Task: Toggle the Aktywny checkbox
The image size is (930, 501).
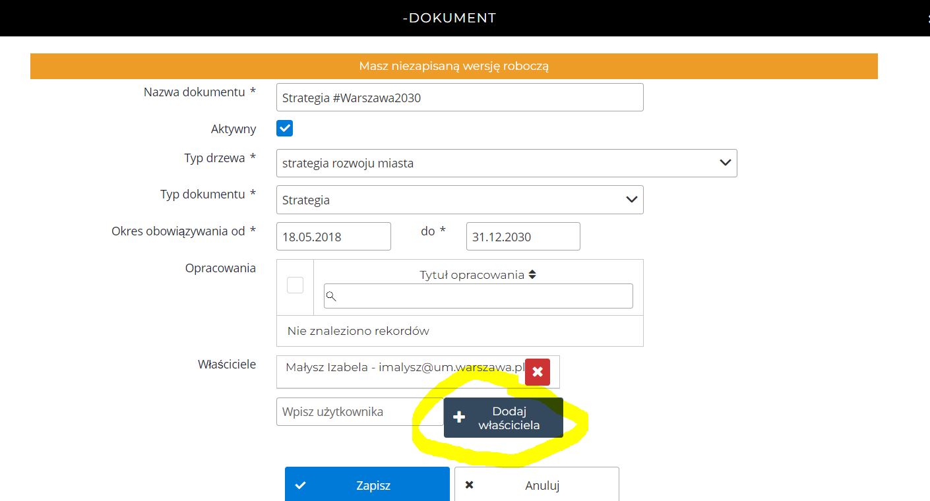Action: coord(284,129)
